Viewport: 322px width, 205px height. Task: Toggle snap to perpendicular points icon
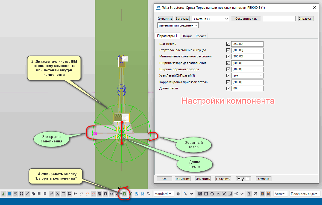click(230, 194)
